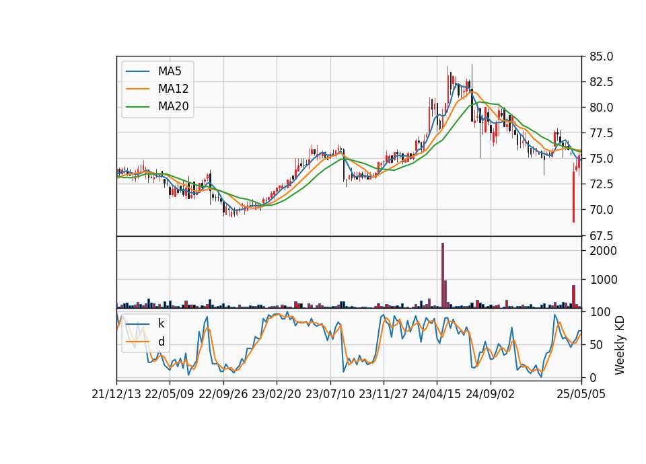
Task: Click the k legend label in KD panel
Action: (x=161, y=323)
